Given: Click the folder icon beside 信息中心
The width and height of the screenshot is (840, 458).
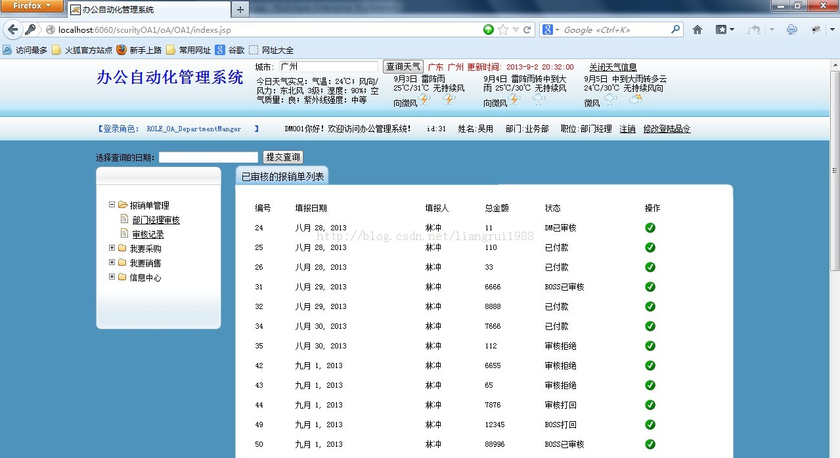Looking at the screenshot, I should tap(122, 276).
